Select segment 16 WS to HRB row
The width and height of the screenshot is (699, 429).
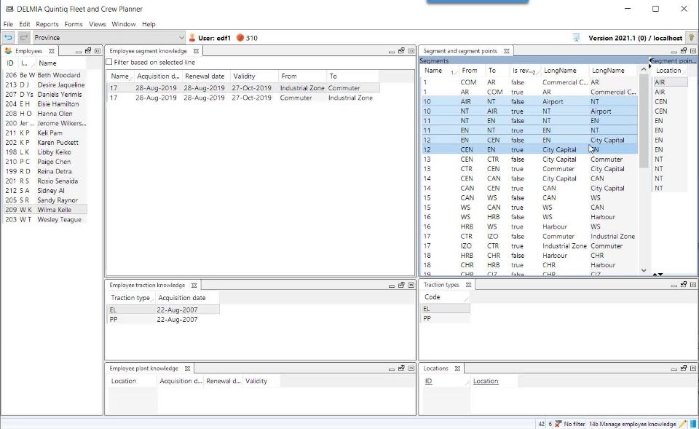(x=529, y=217)
